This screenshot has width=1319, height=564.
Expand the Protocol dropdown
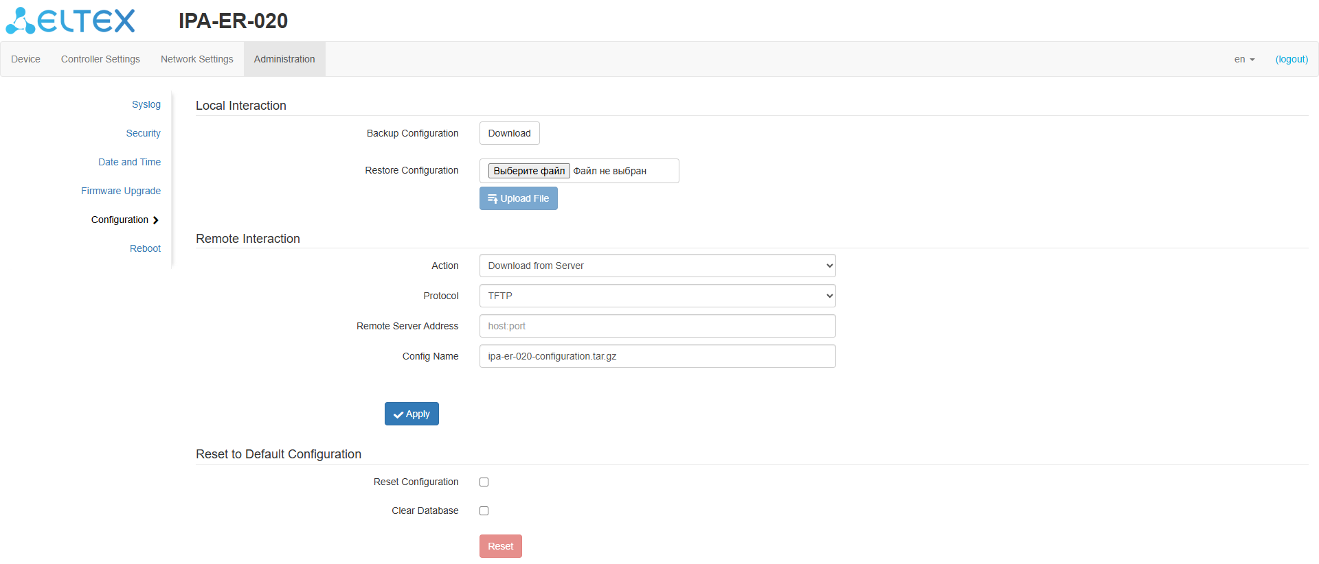(x=657, y=296)
